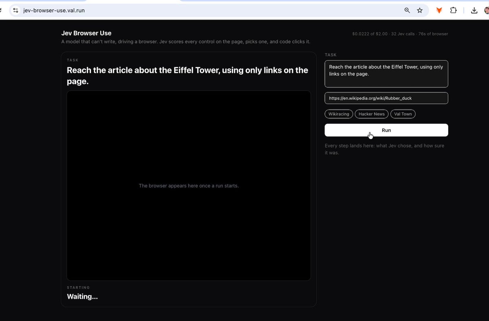Click the usage cost and calls summary
Viewport: 489px width, 321px height.
[x=400, y=34]
